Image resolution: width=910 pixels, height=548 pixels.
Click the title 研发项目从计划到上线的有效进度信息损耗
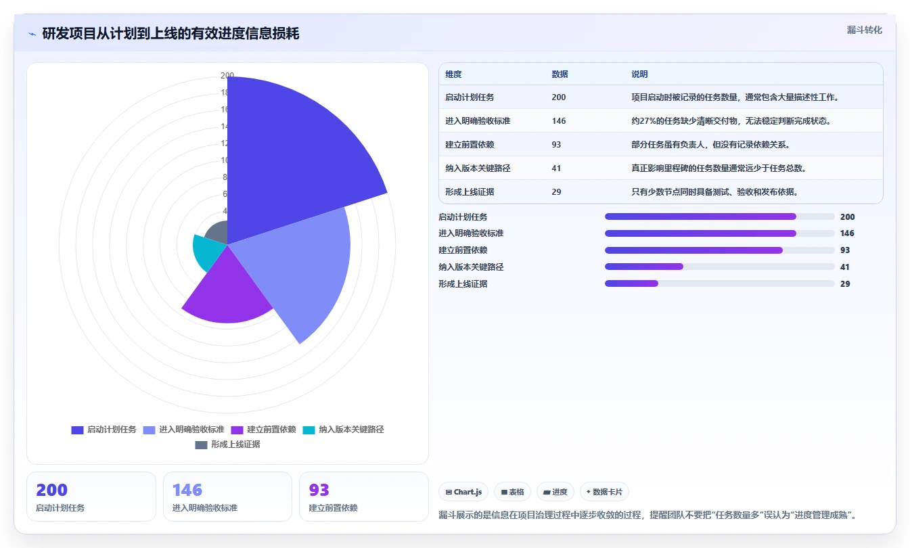click(170, 34)
